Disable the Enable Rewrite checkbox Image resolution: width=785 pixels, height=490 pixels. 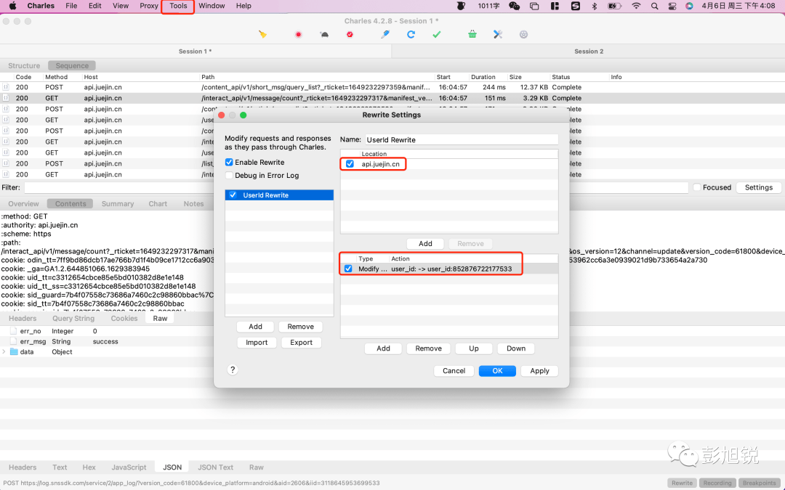point(229,162)
